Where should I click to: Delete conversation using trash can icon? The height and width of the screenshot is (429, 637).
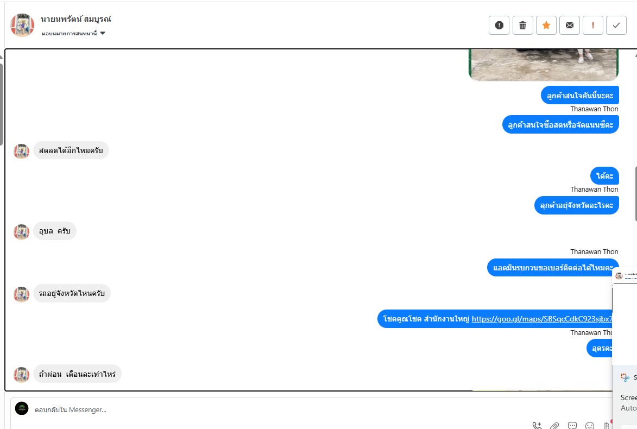point(522,25)
